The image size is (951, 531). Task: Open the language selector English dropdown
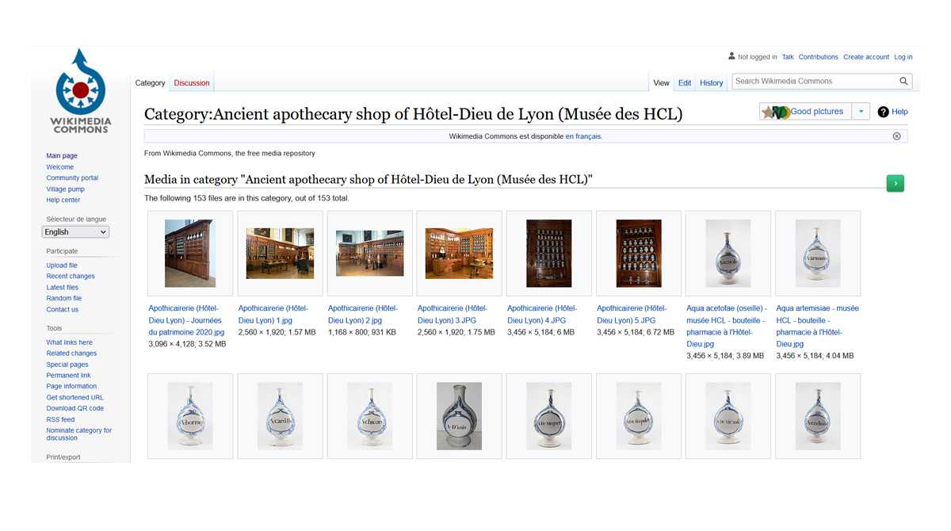pyautogui.click(x=75, y=232)
